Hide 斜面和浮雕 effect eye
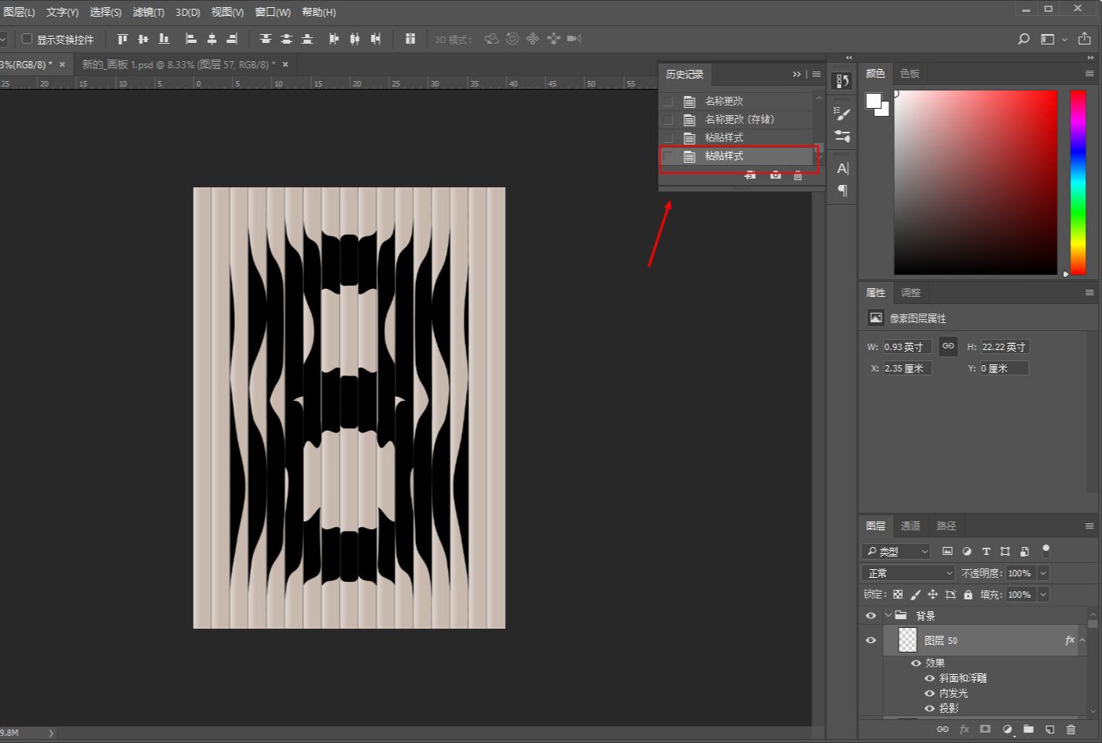 click(929, 678)
